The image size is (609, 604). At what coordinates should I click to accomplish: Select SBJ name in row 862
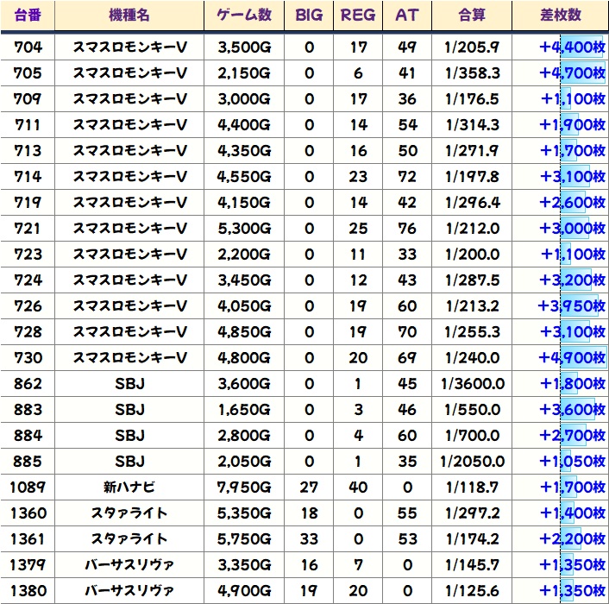coord(129,383)
